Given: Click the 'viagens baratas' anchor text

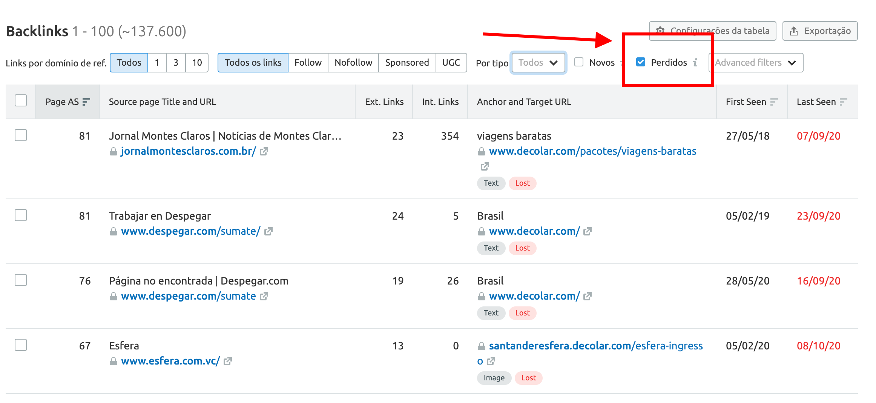Looking at the screenshot, I should pos(514,136).
